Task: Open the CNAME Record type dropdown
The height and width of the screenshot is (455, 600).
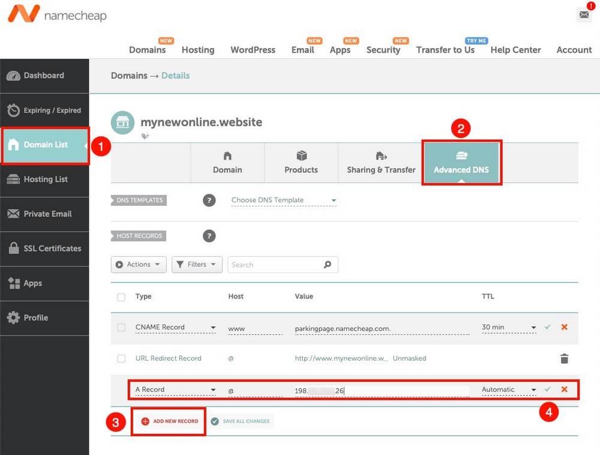Action: (176, 327)
